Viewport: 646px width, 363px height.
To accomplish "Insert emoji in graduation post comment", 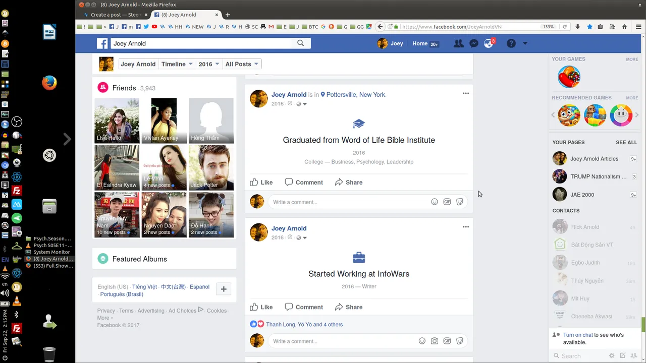I will coord(435,202).
